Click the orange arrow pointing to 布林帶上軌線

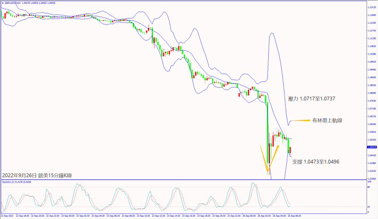coord(300,120)
